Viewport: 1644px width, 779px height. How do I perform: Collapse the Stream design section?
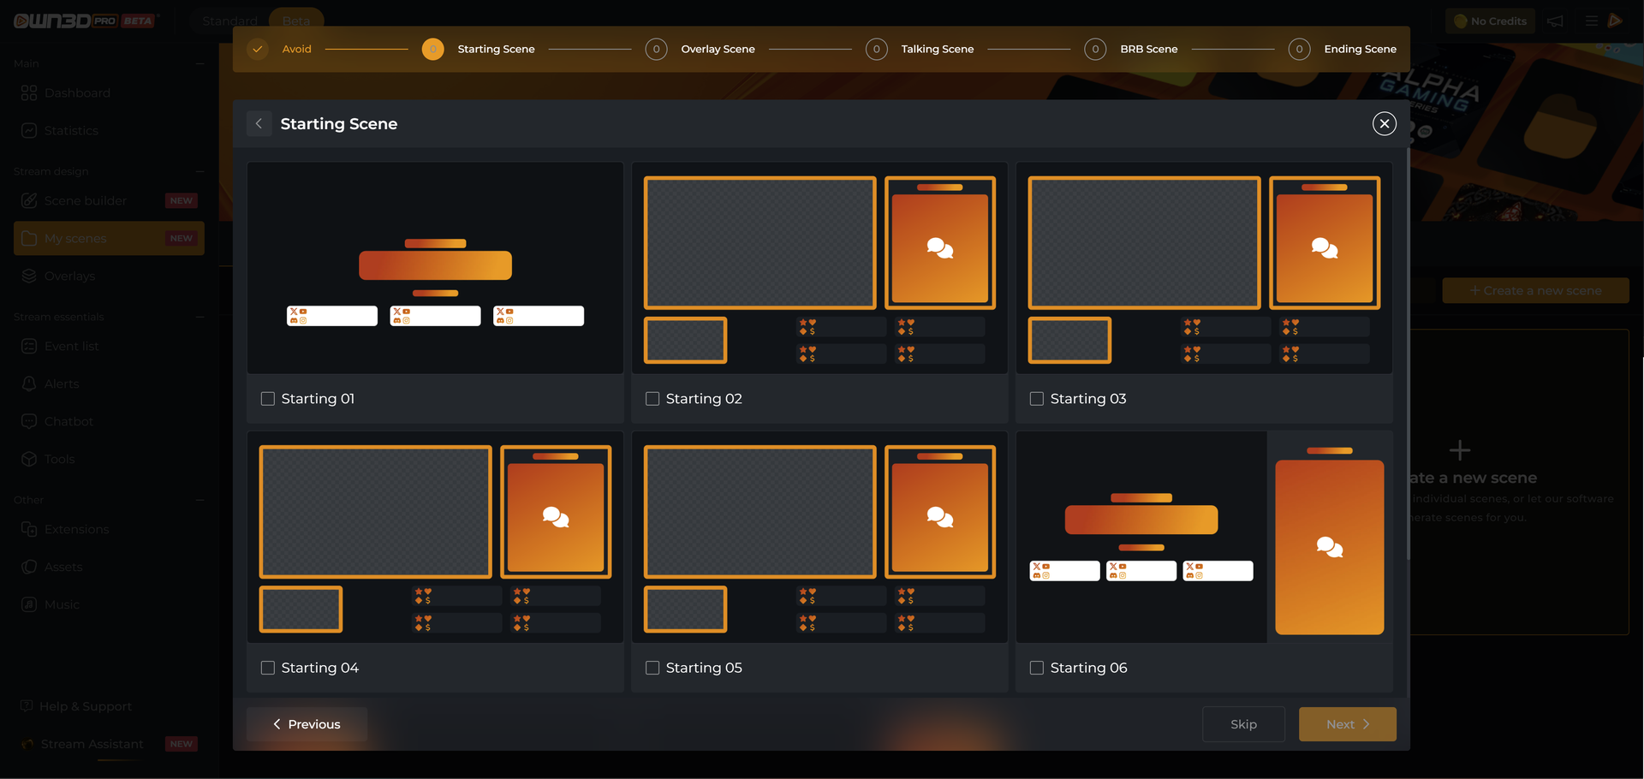(200, 171)
